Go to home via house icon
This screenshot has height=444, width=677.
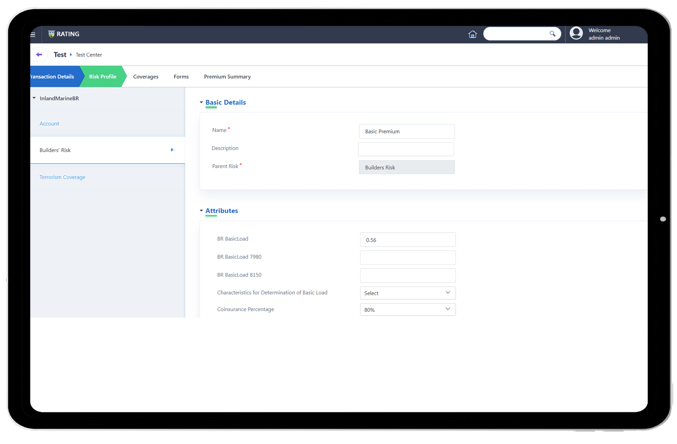click(472, 34)
